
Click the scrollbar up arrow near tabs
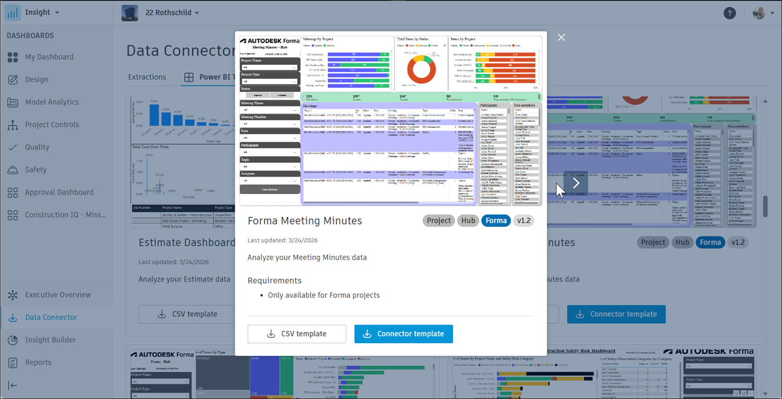tap(765, 101)
